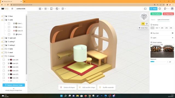
Task: Click the undo/redo arrow tool
Action: (x=63, y=9)
